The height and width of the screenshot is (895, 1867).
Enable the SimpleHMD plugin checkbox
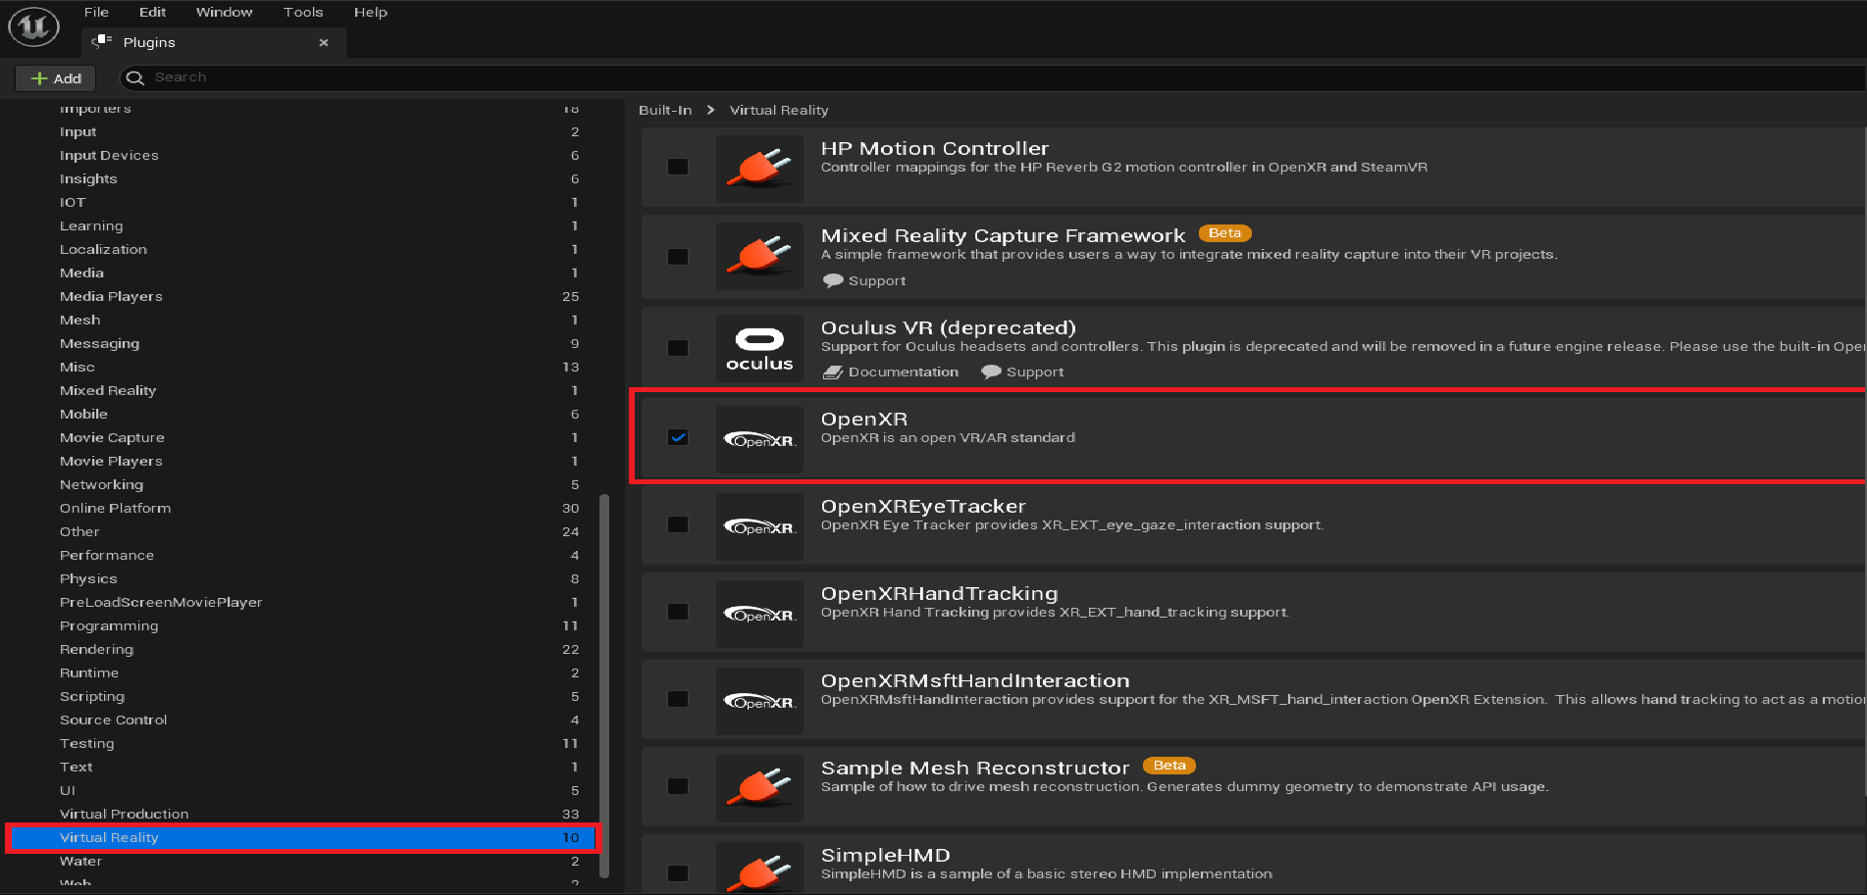pos(678,873)
